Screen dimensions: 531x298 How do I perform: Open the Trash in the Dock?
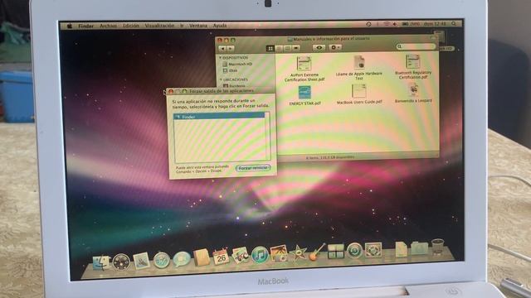[438, 247]
